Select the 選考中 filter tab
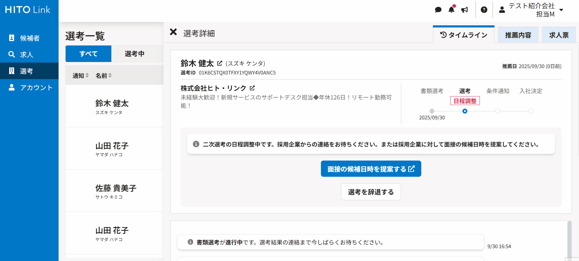 134,54
